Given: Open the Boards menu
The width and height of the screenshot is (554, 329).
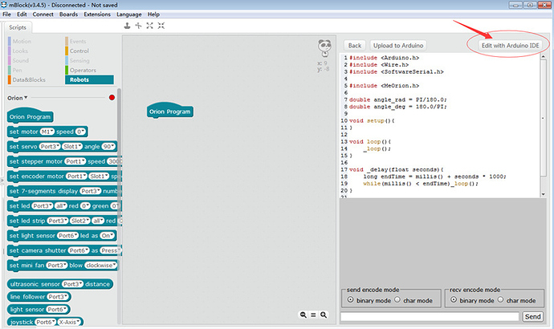Looking at the screenshot, I should 68,14.
